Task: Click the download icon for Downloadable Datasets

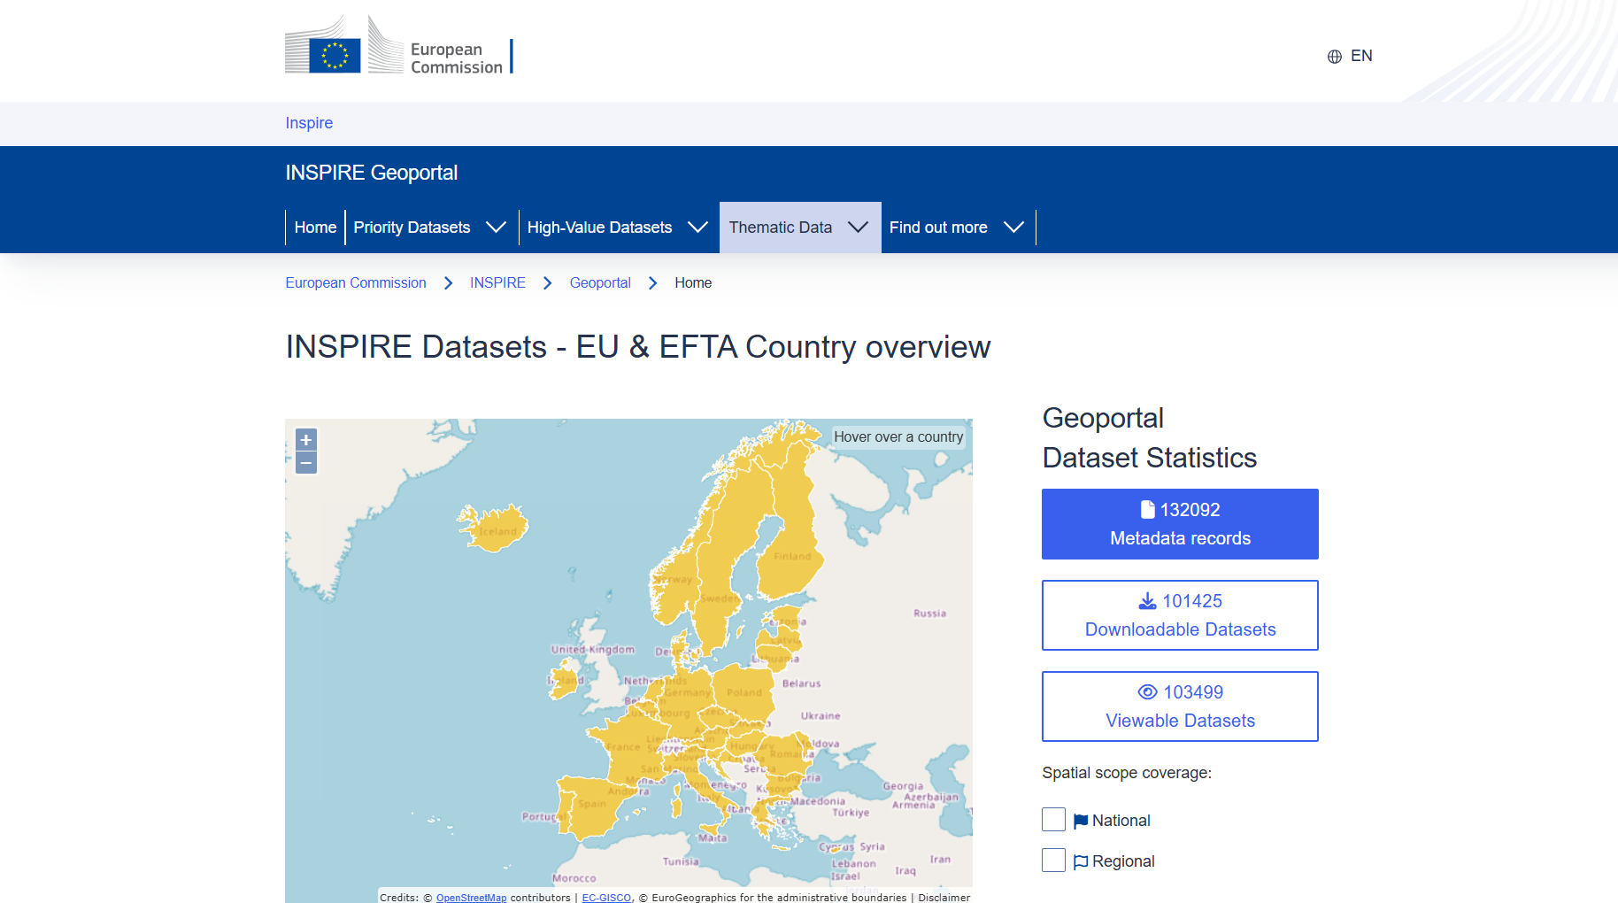Action: pyautogui.click(x=1147, y=601)
